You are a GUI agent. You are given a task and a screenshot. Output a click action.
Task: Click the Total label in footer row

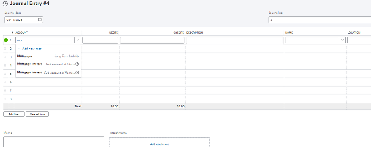[x=78, y=106]
